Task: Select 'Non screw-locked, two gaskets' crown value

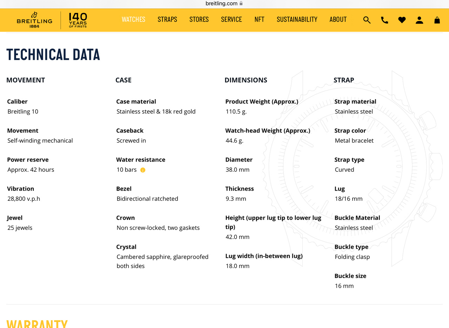Action: pos(158,228)
